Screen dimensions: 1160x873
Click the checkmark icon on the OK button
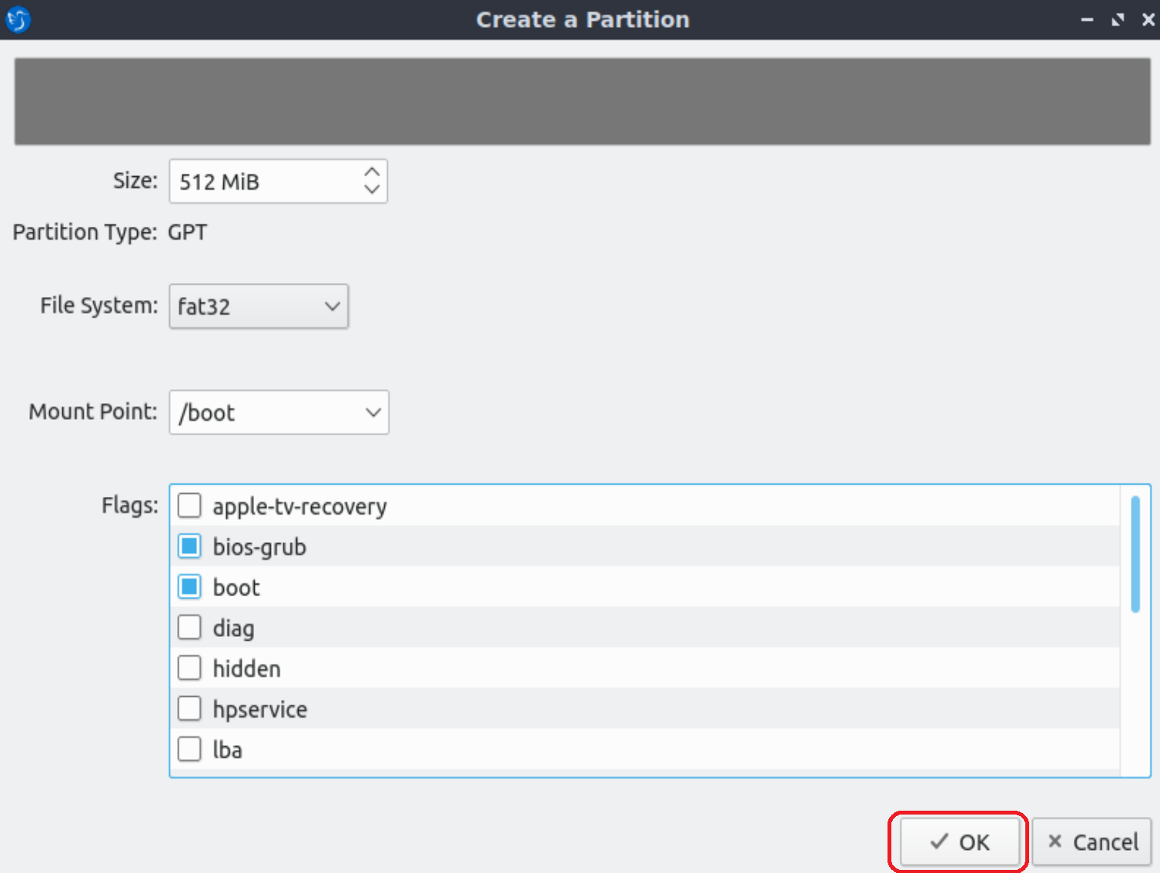[938, 841]
